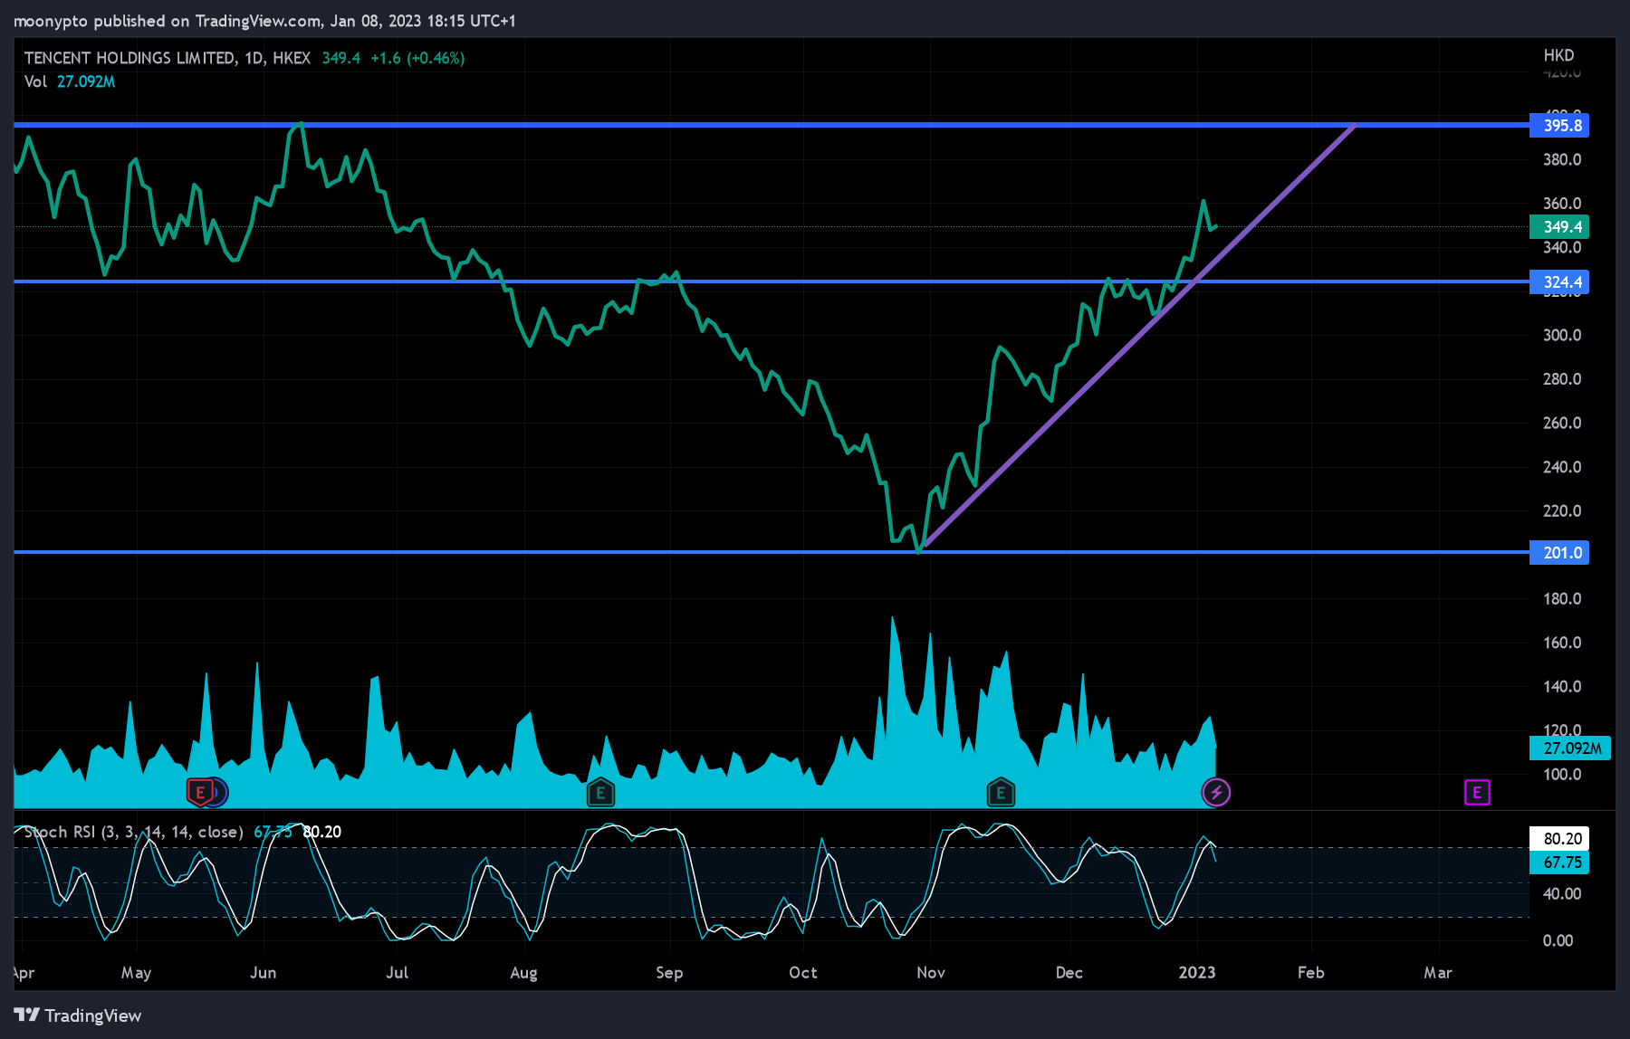Viewport: 1630px width, 1039px height.
Task: Select the 324.4 price level label
Action: [1559, 282]
